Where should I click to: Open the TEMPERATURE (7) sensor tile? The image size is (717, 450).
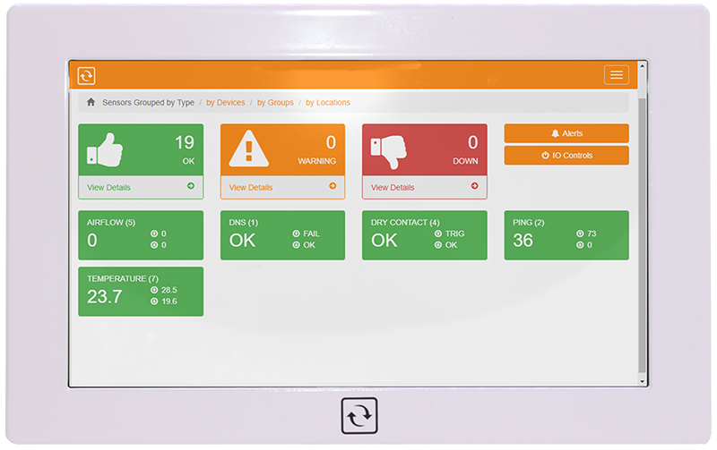click(x=141, y=291)
